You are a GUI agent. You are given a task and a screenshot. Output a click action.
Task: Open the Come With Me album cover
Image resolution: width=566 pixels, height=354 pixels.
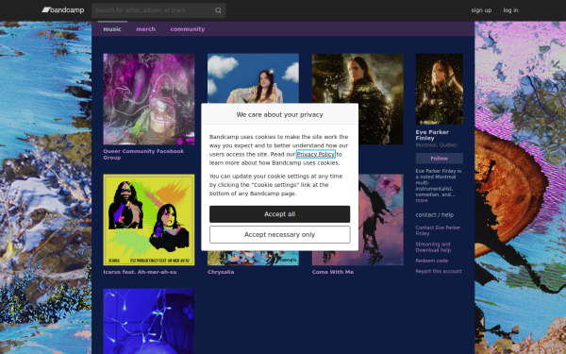click(x=381, y=220)
